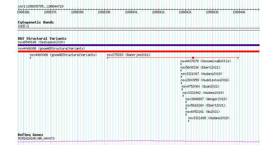
Task: Click the 198840k ruler label
Action: coord(131,12)
